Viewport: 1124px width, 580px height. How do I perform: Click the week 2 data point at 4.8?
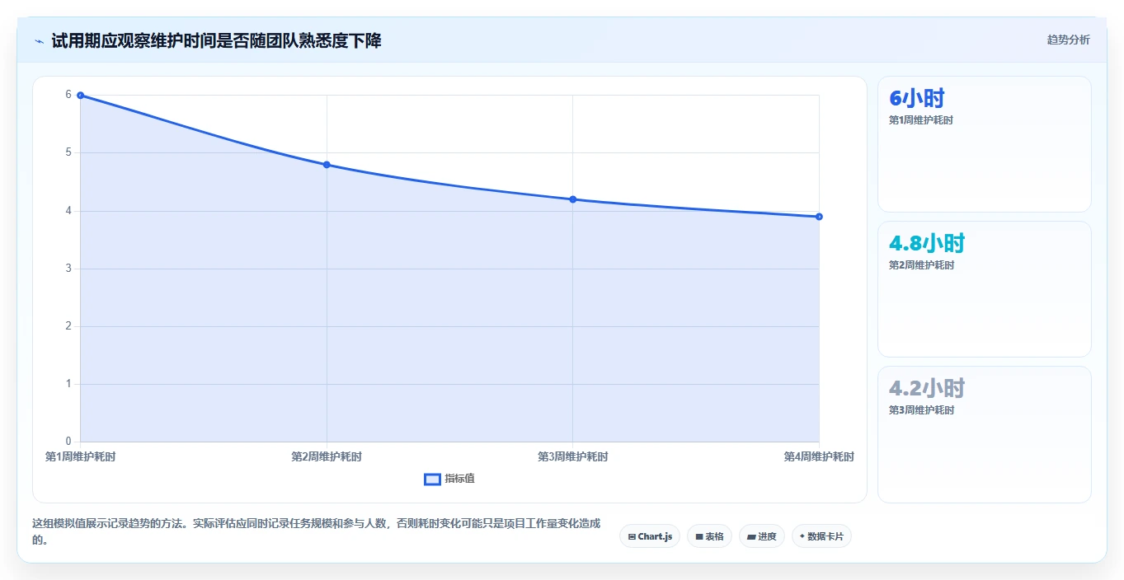click(x=327, y=165)
